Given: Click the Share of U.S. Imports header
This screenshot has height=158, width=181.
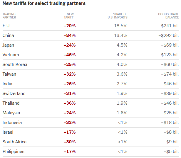Looking at the screenshot, I should click(118, 16).
